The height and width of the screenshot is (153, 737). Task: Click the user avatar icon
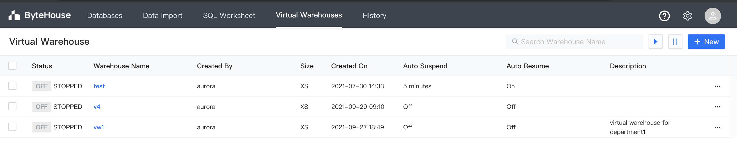712,16
